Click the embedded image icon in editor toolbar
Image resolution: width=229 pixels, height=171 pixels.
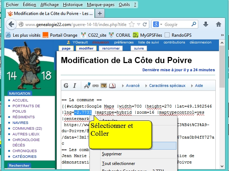click(x=104, y=85)
